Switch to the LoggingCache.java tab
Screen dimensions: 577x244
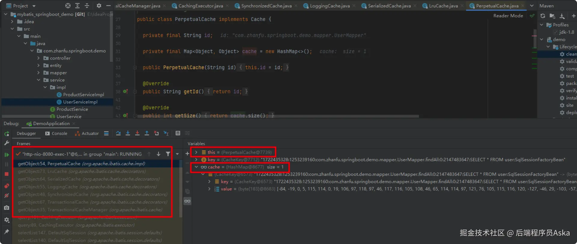click(330, 6)
